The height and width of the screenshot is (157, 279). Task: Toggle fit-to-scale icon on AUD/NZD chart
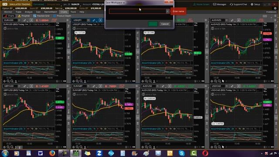point(265,24)
